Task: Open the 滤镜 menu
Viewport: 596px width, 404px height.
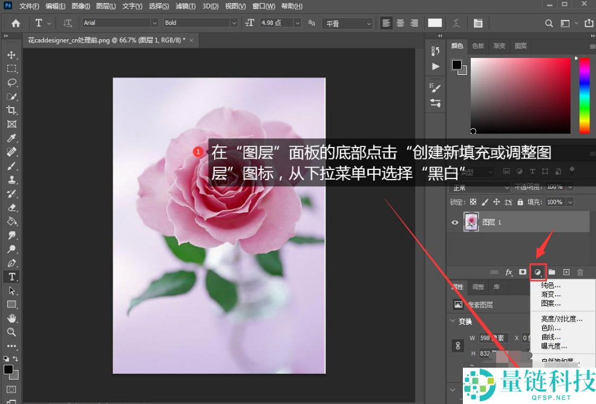Action: pyautogui.click(x=185, y=6)
